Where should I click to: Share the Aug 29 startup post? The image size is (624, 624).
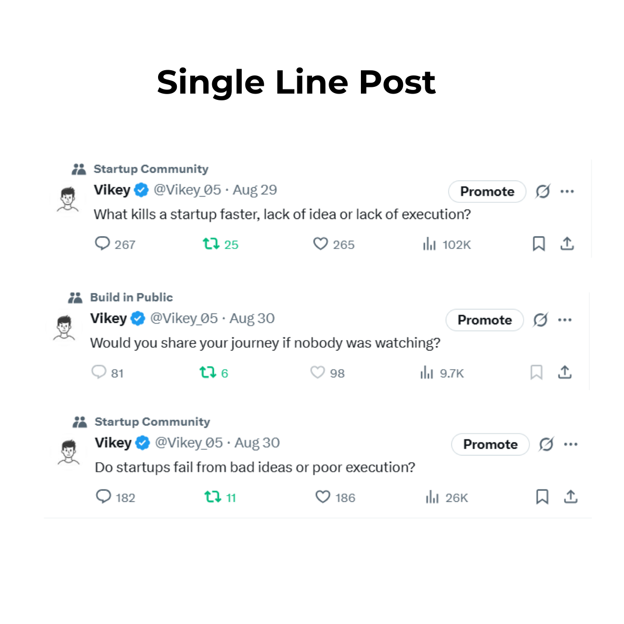click(567, 244)
